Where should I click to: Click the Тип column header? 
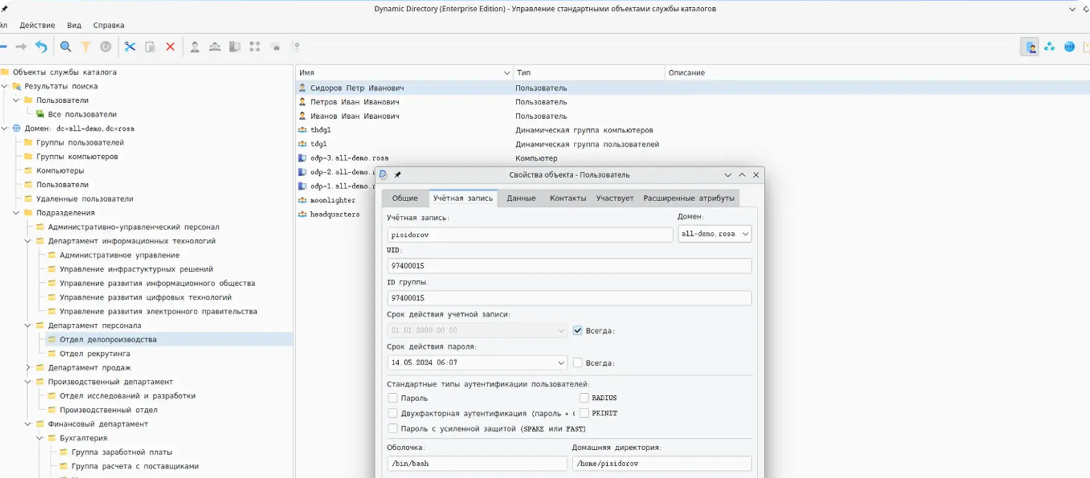(589, 73)
